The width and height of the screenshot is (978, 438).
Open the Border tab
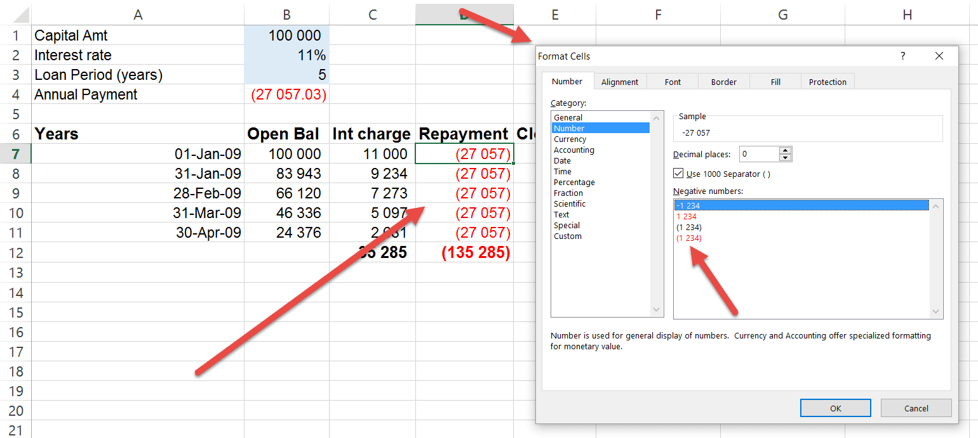tap(724, 82)
